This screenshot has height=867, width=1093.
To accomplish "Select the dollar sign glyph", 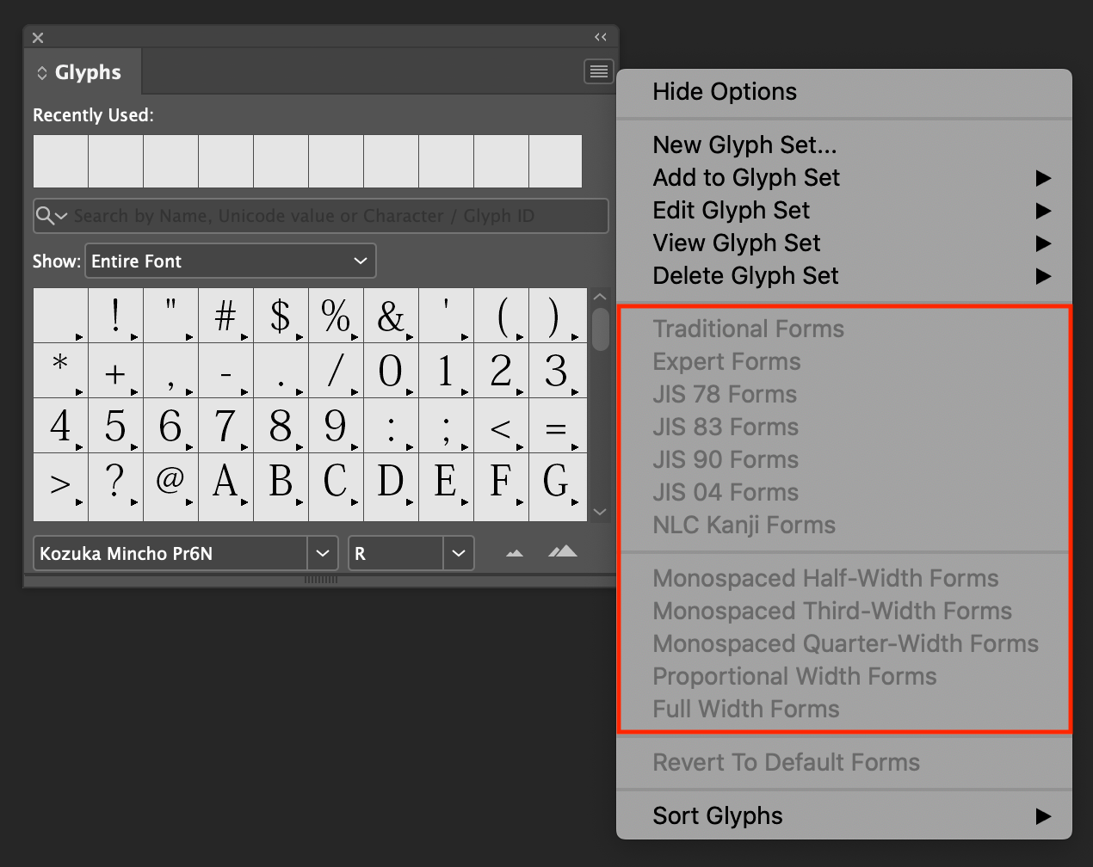I will pyautogui.click(x=281, y=316).
